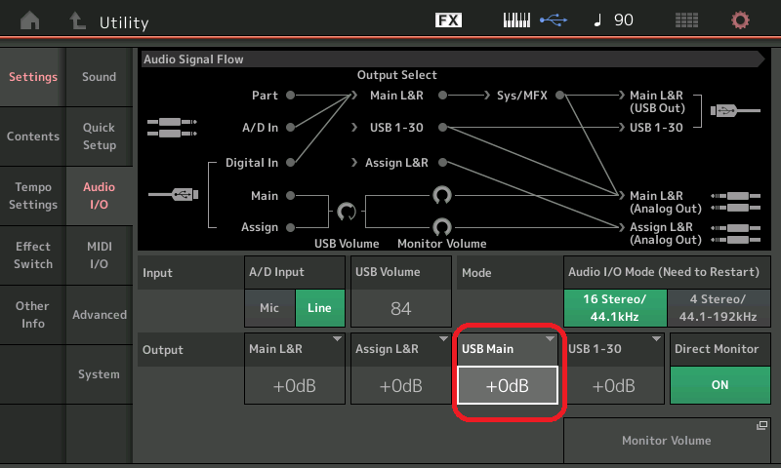Set A/D Input to Line

319,308
